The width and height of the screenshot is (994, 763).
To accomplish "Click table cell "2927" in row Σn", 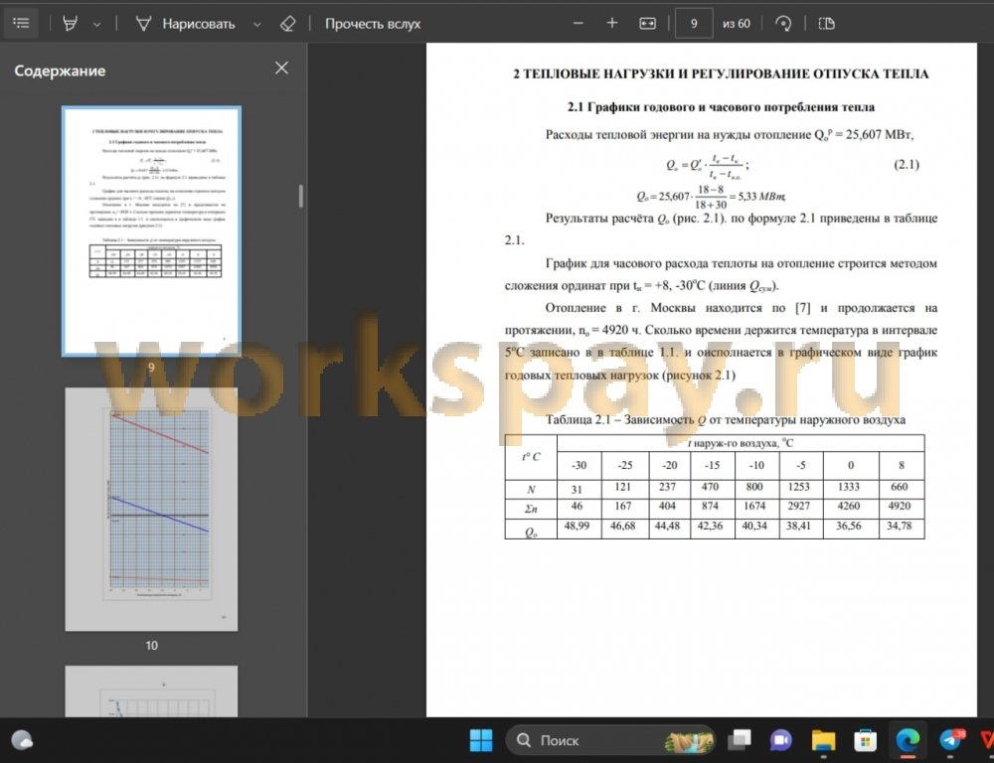I will pos(799,507).
